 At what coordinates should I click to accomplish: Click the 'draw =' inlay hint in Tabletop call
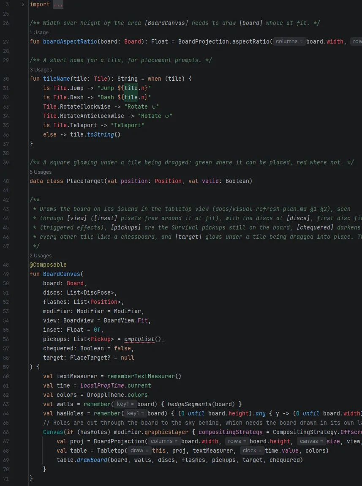click(139, 451)
